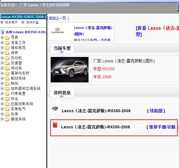
Task: Expand the 车身电气 tree node
Action: tap(2, 109)
